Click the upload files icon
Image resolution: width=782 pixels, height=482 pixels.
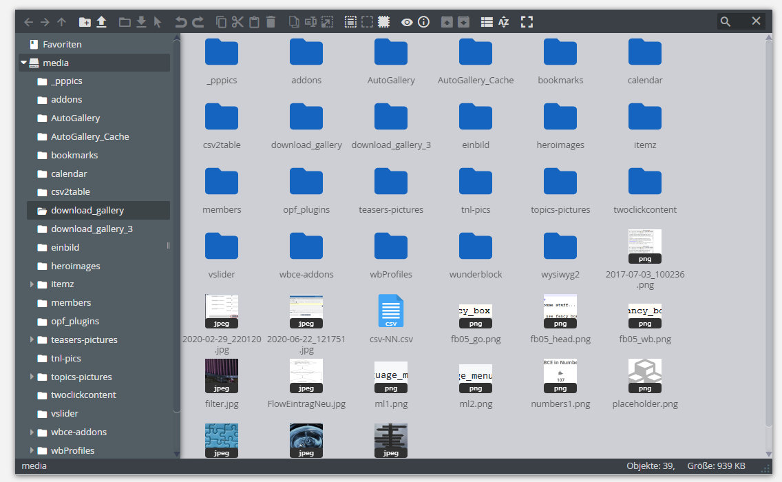(x=101, y=22)
